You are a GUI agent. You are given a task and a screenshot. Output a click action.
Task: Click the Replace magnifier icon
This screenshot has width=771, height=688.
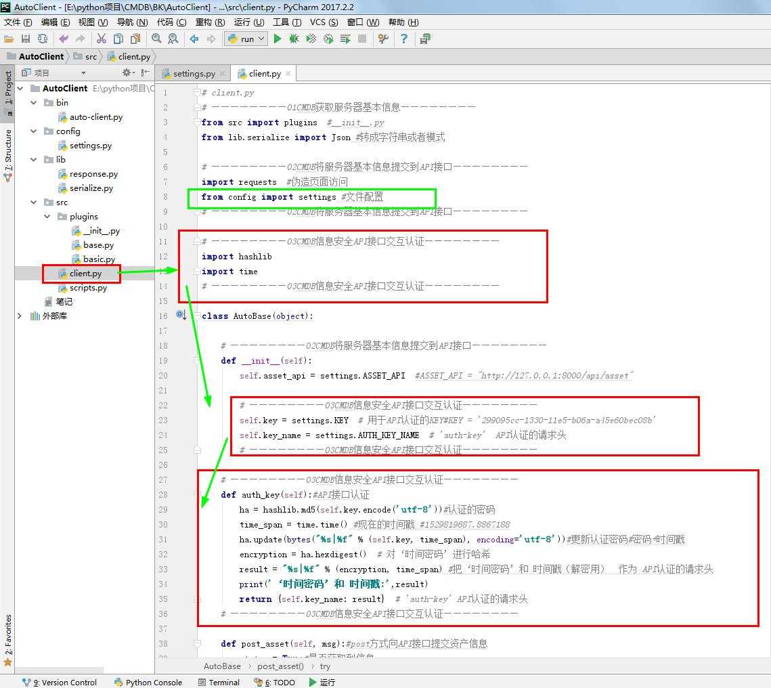(173, 39)
